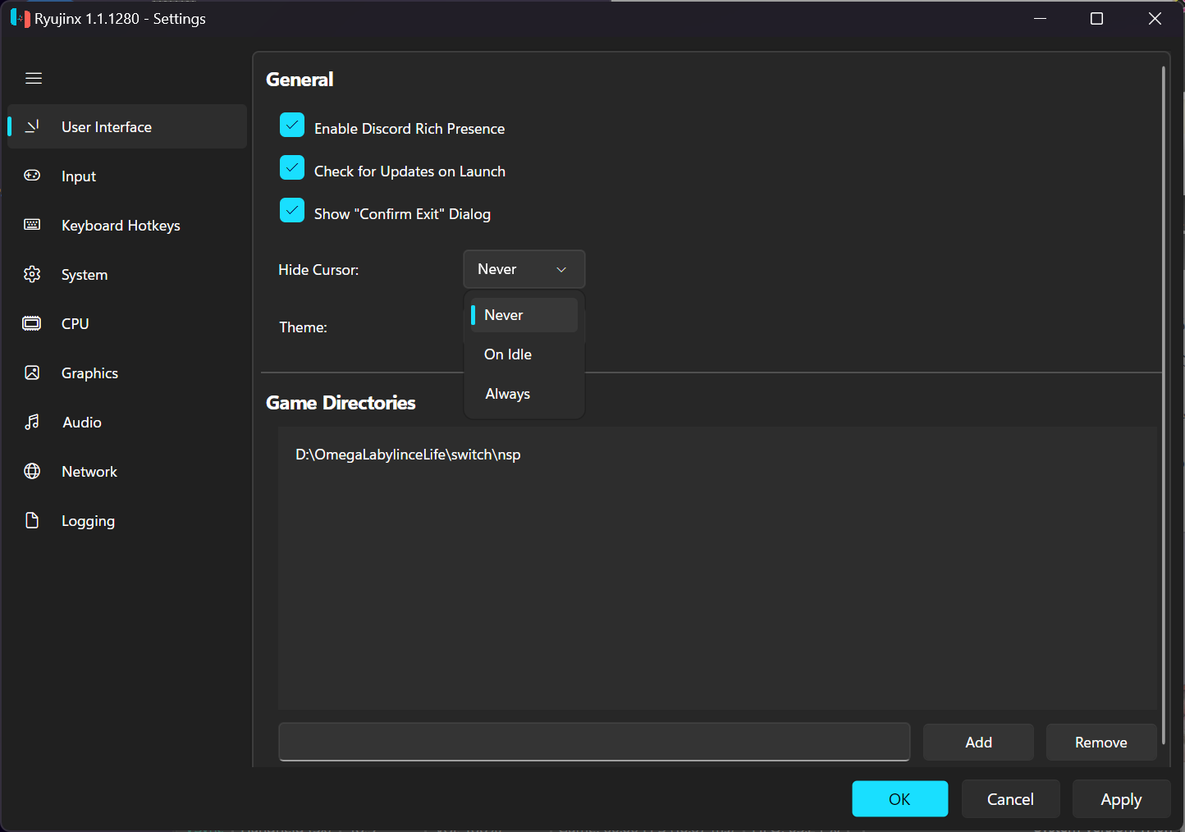
Task: Click the Input gamepad icon
Action: [32, 176]
